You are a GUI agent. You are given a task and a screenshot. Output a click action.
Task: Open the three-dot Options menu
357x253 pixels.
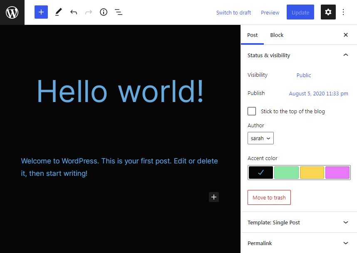(x=343, y=12)
